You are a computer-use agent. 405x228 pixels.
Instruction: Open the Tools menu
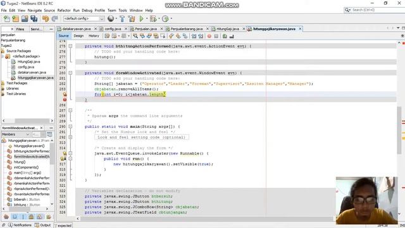123,10
